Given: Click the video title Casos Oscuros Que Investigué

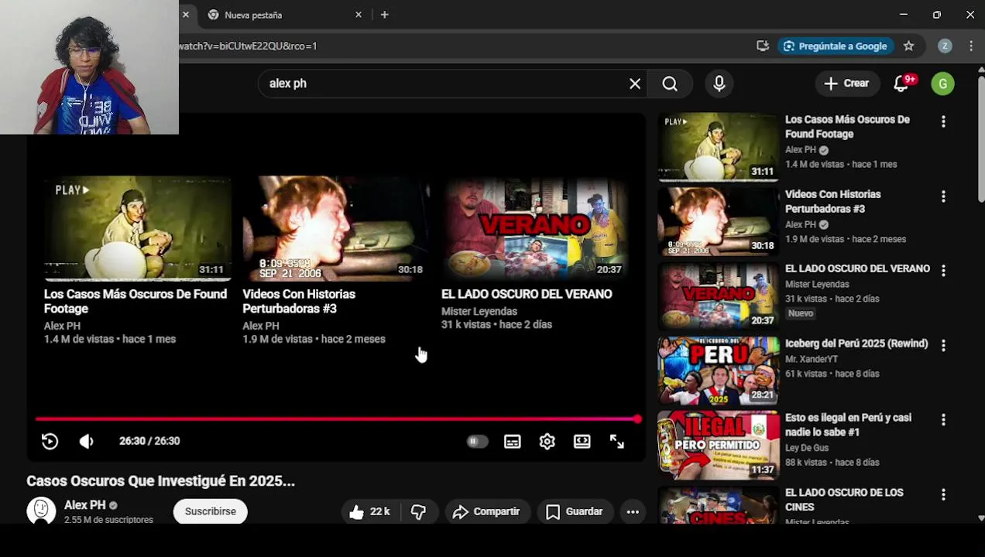Looking at the screenshot, I should pyautogui.click(x=161, y=481).
